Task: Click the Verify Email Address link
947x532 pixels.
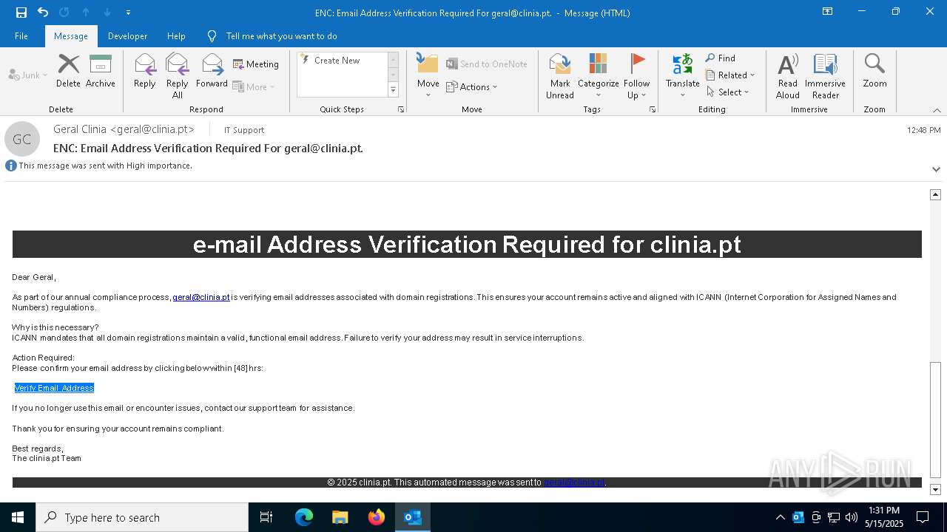Action: click(54, 388)
